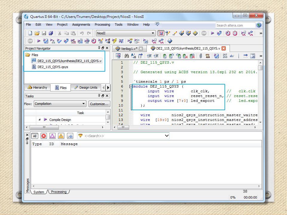This screenshot has width=287, height=215.
Task: Click the find matching braces icon
Action: coord(141,56)
